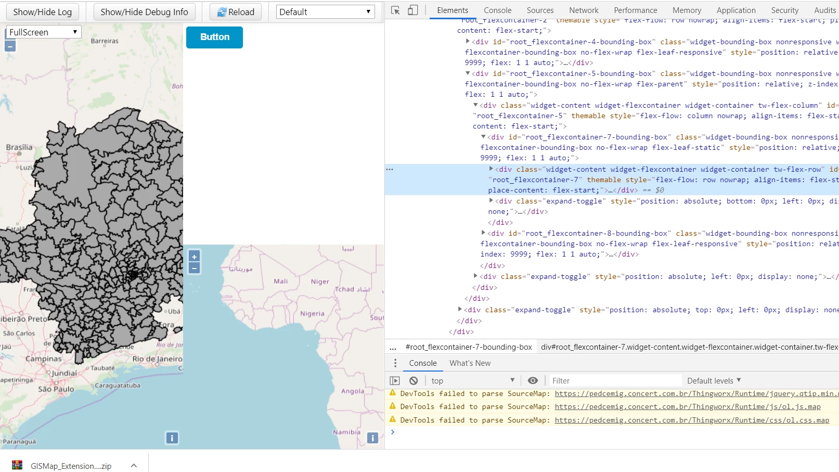This screenshot has width=839, height=472.
Task: Select #root_flexcontainer-7-bounding-box breadcrumb
Action: [x=469, y=347]
